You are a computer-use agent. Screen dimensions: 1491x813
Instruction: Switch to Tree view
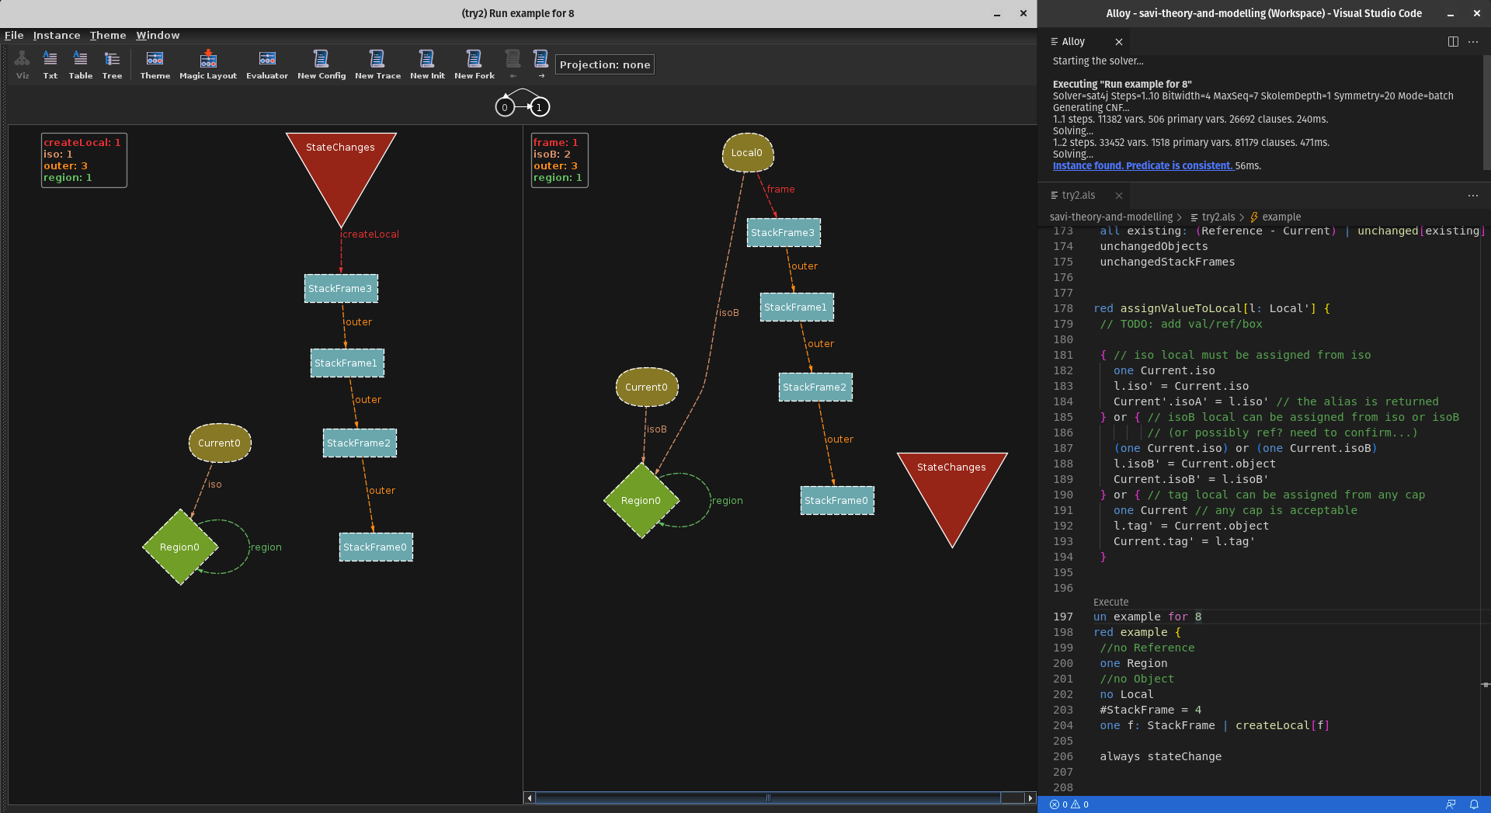(x=112, y=64)
